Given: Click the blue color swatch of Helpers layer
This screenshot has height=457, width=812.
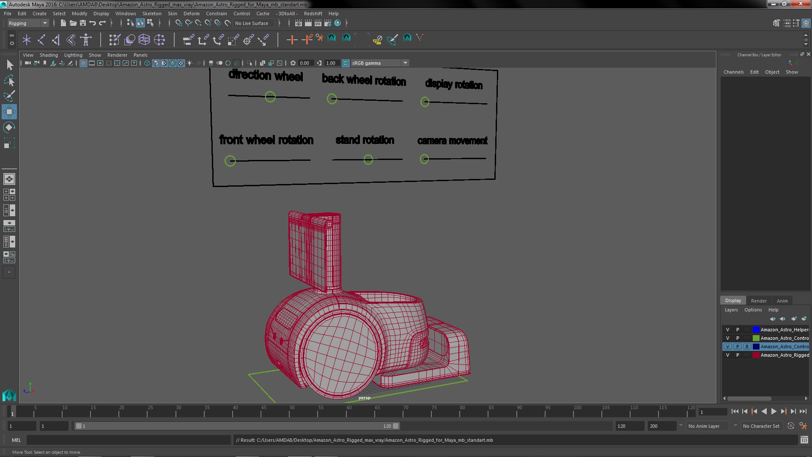Looking at the screenshot, I should click(x=756, y=330).
